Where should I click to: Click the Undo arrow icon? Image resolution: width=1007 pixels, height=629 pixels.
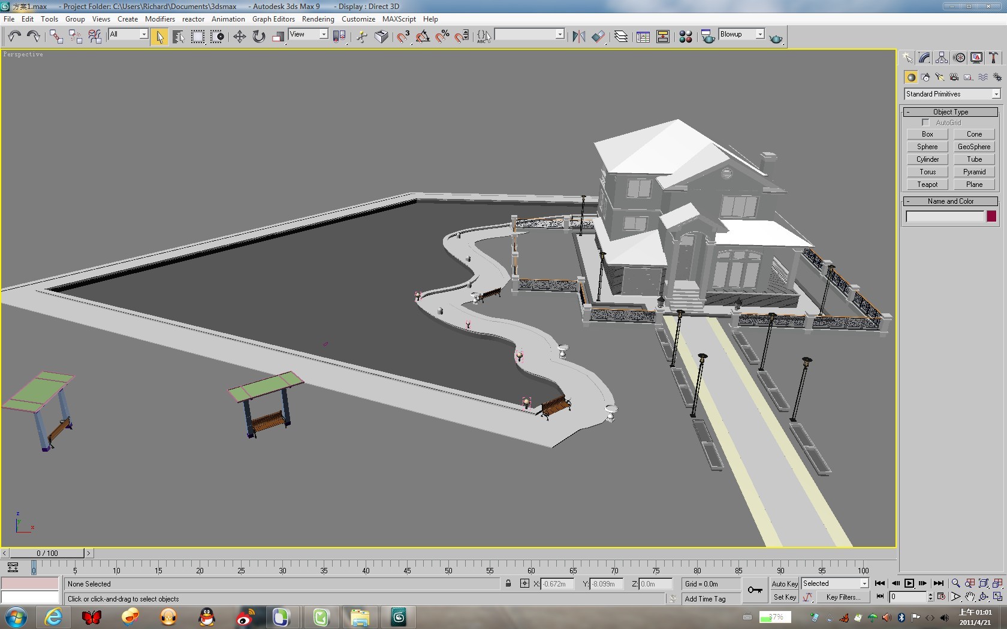pyautogui.click(x=14, y=37)
